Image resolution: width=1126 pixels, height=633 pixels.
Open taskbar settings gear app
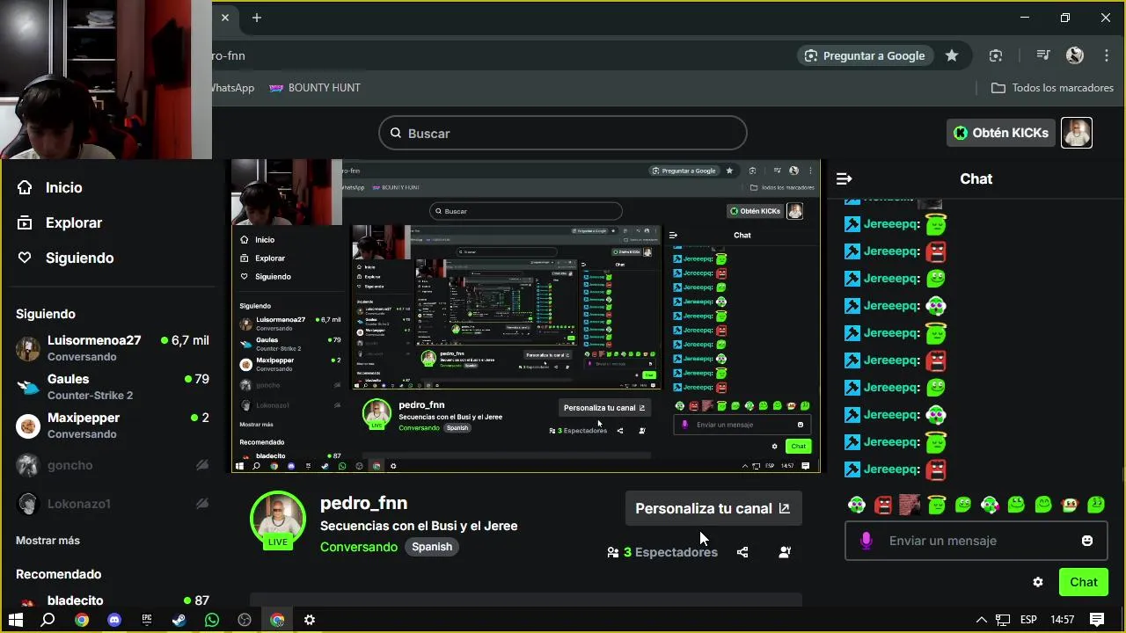310,620
